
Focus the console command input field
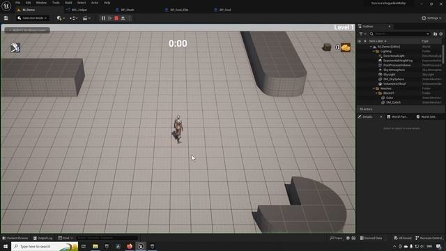pyautogui.click(x=107, y=238)
